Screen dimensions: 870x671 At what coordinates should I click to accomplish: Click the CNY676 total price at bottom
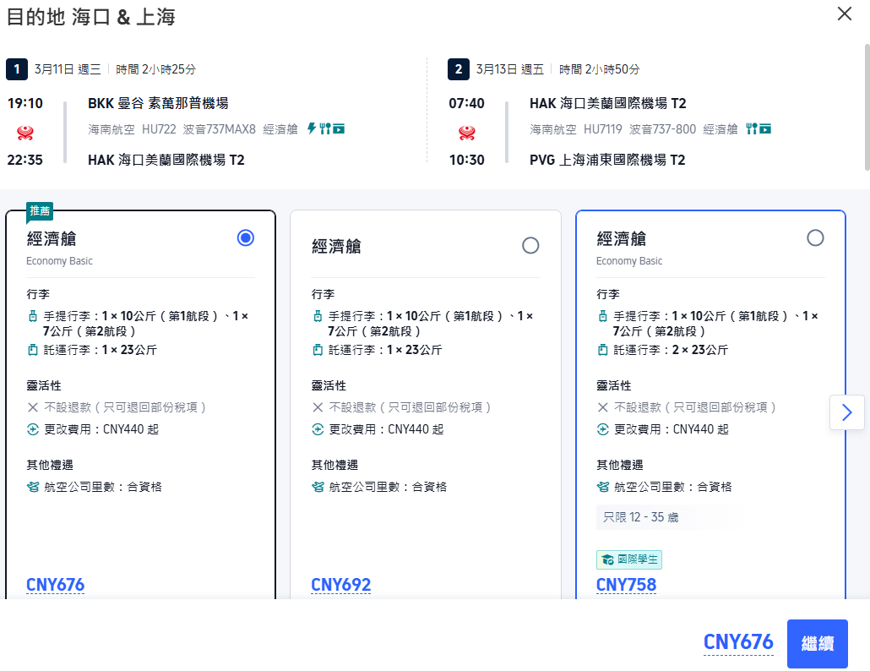point(738,642)
